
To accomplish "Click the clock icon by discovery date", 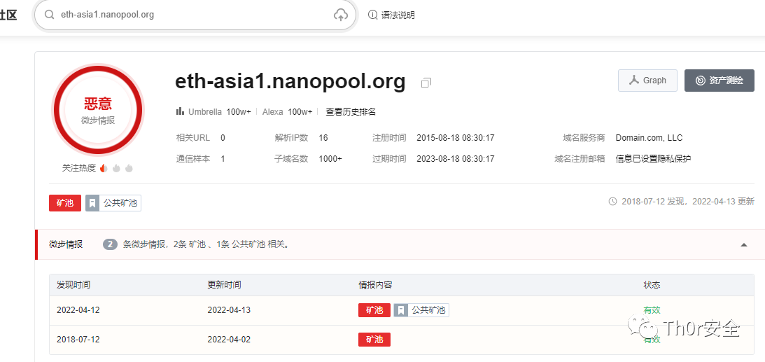I will click(613, 201).
